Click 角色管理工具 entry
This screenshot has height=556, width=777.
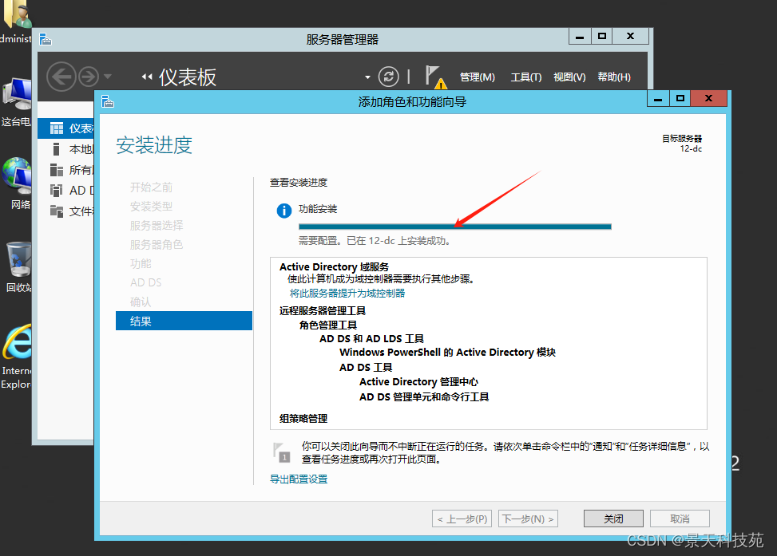tap(328, 325)
